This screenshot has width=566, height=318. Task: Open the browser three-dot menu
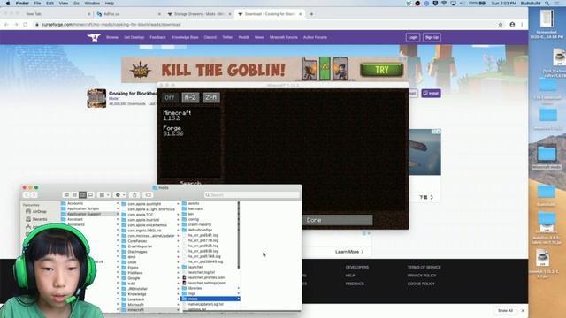[x=522, y=25]
